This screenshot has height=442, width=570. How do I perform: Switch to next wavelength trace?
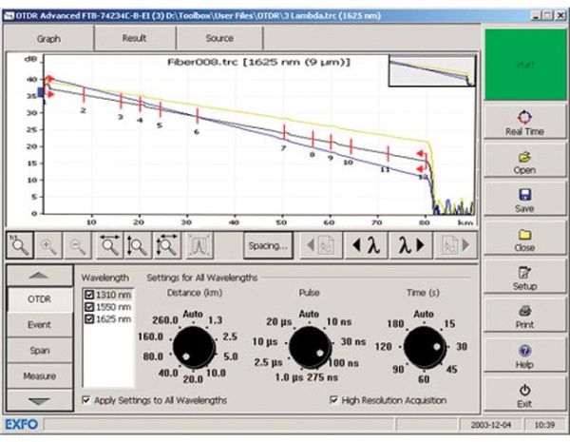414,245
